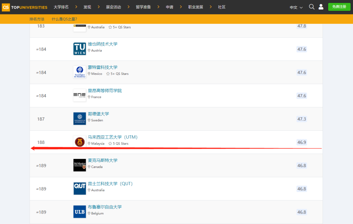Open the search magnifier icon
Screen dimensions: 353x224
pos(311,7)
